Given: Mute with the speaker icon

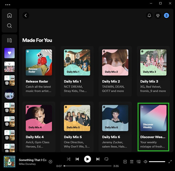Looking at the screenshot, I should point(145,162).
